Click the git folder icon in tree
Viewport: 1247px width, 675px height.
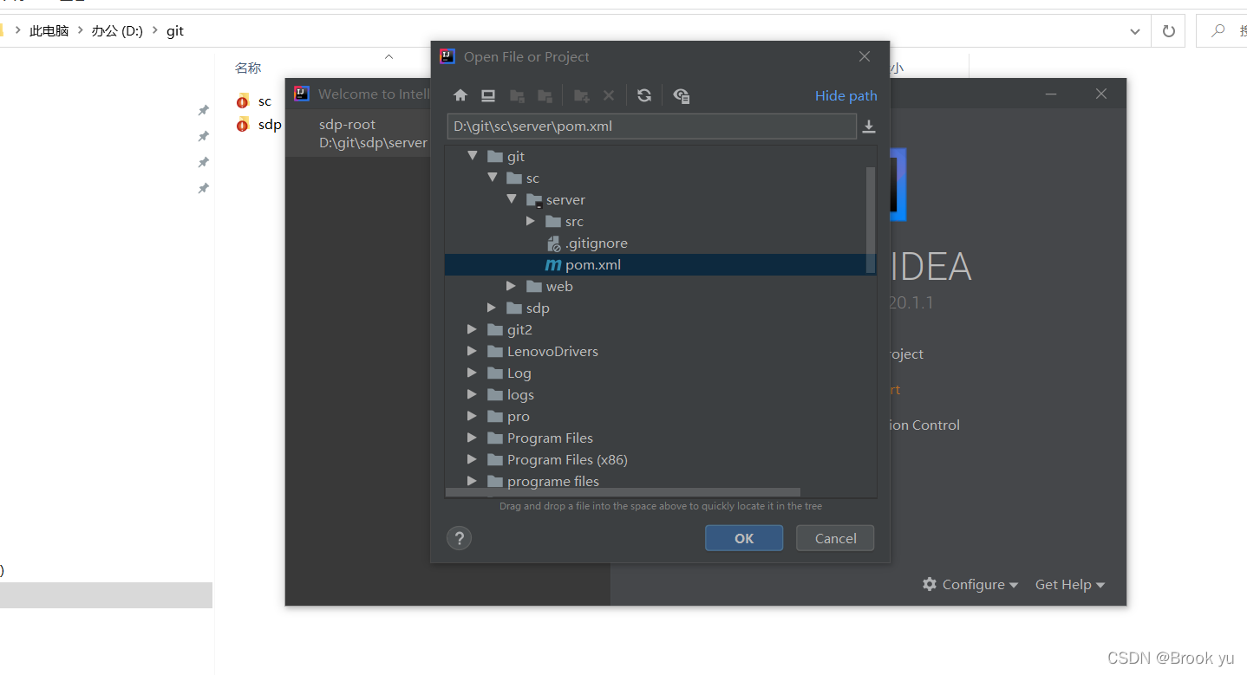pos(495,157)
